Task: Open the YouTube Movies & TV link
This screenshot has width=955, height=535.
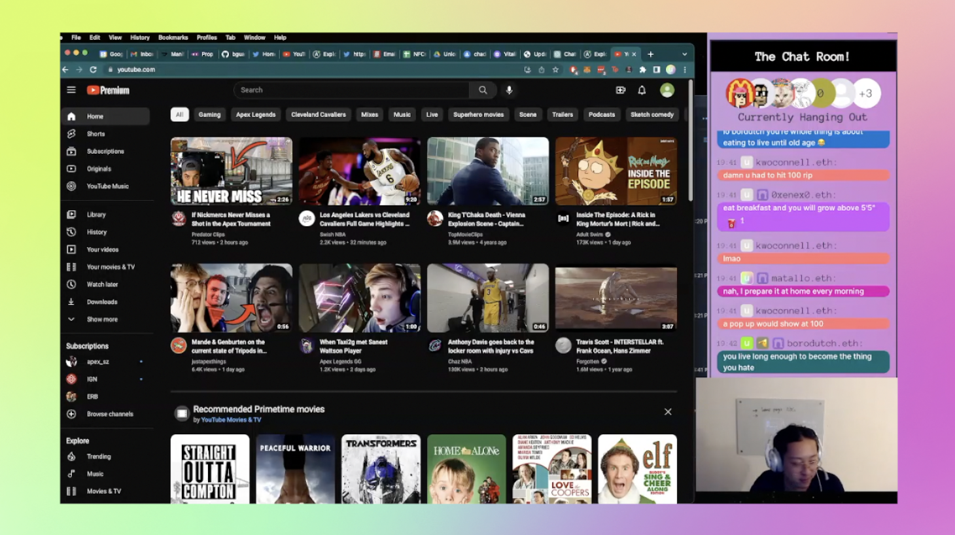Action: (231, 420)
